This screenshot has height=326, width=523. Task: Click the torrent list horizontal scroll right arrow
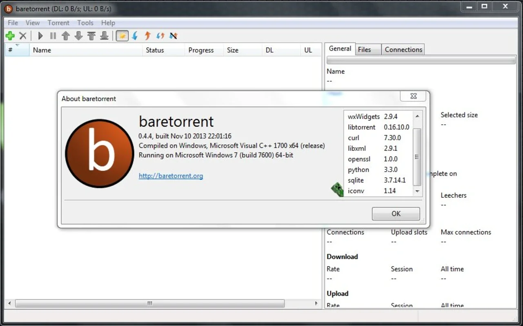click(x=316, y=303)
